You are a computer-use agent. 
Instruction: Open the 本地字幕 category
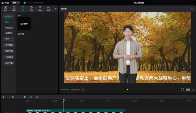(x=8, y=63)
